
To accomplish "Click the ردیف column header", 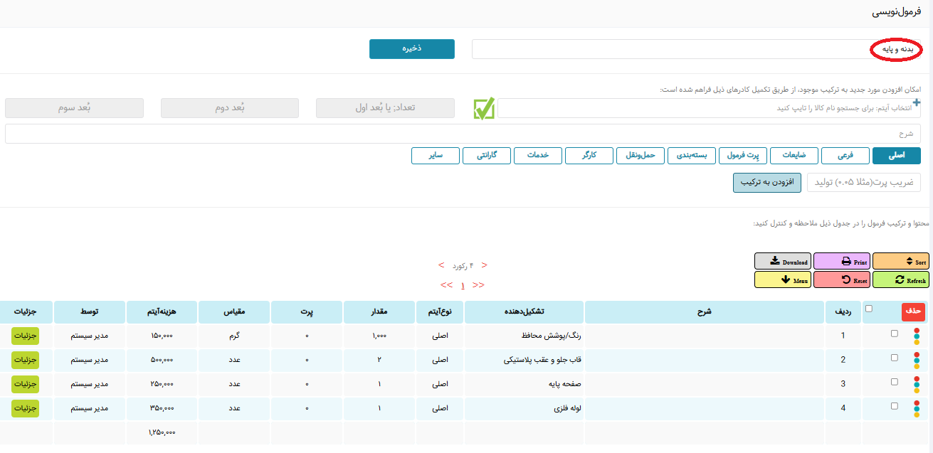I will (x=843, y=312).
